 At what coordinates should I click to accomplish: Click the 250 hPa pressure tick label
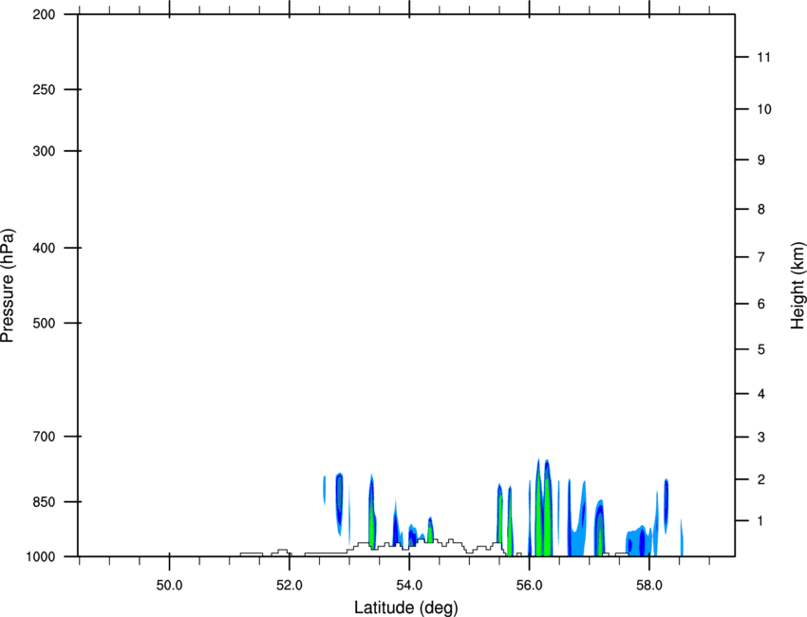[44, 89]
